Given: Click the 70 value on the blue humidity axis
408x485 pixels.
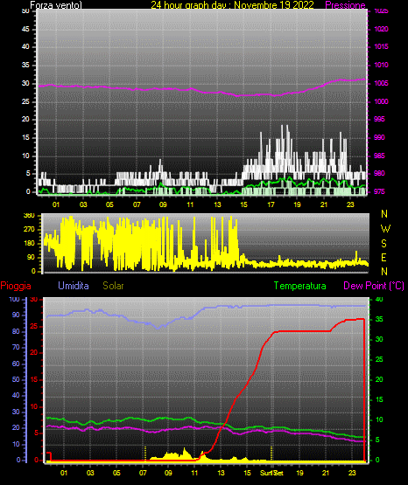Looking at the screenshot, I should coord(16,347).
